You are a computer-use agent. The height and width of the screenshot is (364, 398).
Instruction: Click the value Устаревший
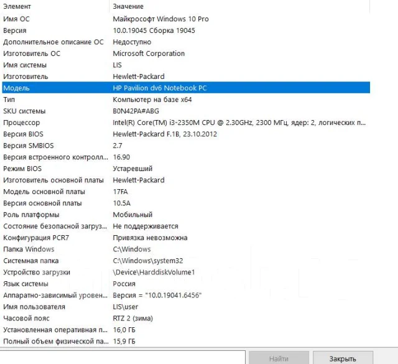click(x=132, y=169)
